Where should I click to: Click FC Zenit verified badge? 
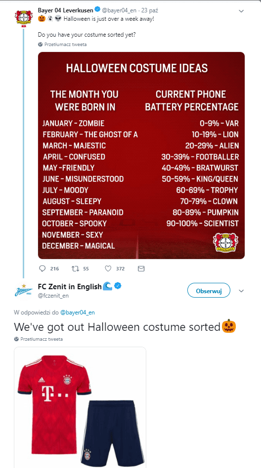click(118, 286)
